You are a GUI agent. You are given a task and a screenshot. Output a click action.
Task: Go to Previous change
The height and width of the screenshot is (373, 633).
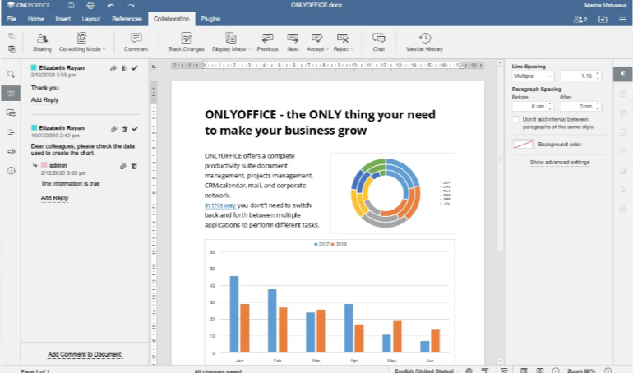click(x=268, y=43)
